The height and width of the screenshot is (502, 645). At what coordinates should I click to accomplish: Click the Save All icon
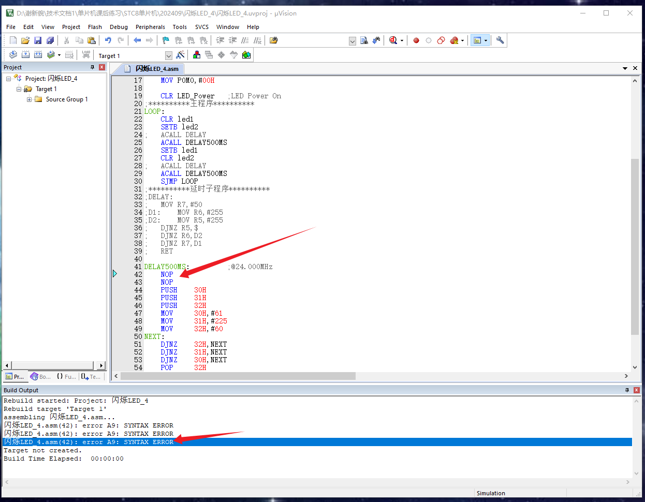[x=50, y=40]
